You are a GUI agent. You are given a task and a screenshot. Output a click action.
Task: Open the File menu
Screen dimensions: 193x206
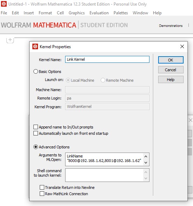pyautogui.click(x=4, y=13)
